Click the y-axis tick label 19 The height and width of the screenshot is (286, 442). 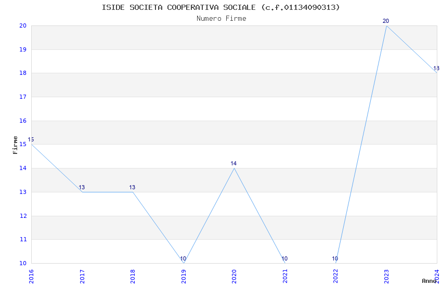click(x=23, y=49)
